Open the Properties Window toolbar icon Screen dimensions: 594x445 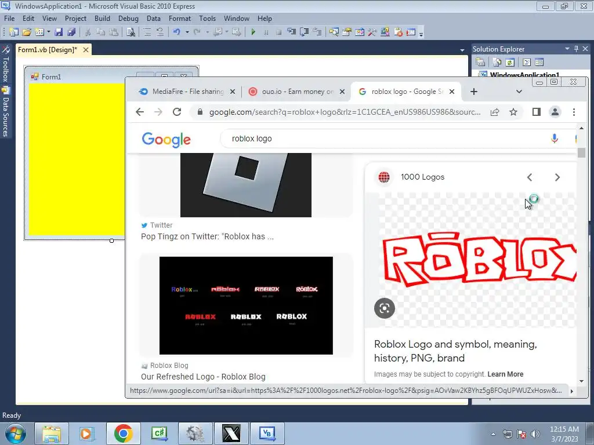(x=347, y=32)
